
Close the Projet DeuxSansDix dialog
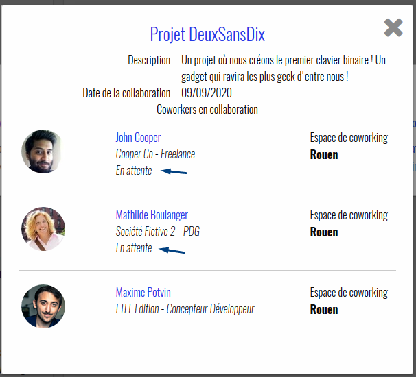coord(393,27)
